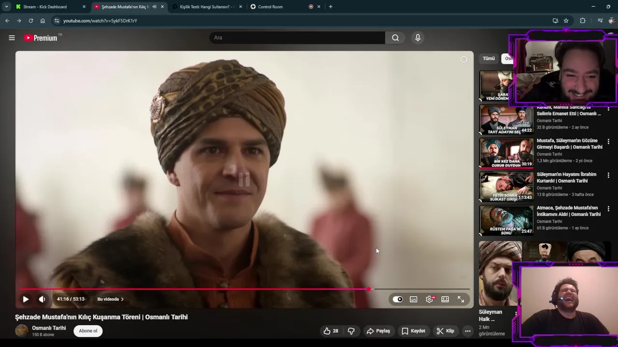618x347 pixels.
Task: Subscribe using Abone ol button
Action: tap(88, 331)
